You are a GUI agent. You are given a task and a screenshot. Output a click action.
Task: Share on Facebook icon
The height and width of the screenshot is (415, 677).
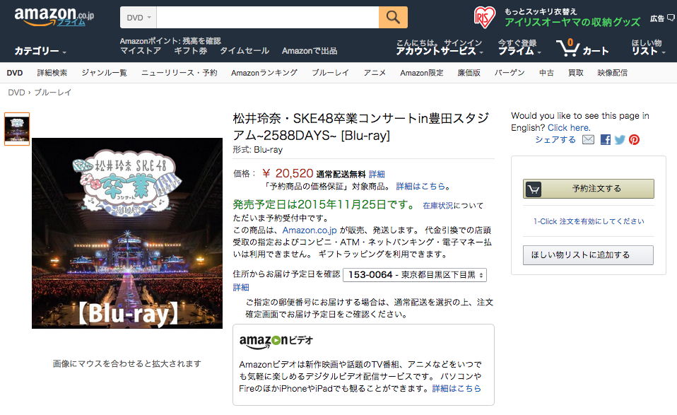click(x=606, y=139)
